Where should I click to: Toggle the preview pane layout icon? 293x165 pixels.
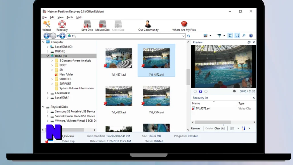point(230,36)
